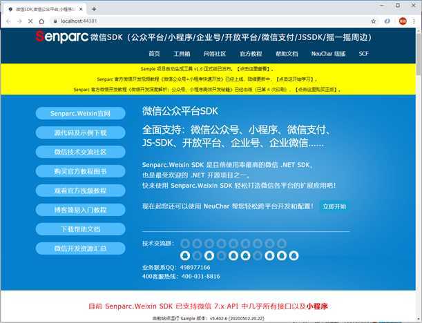Click the last bright QQ icon, second 技术交流群 row
Screen dimensions: 422x323
(x=294, y=255)
